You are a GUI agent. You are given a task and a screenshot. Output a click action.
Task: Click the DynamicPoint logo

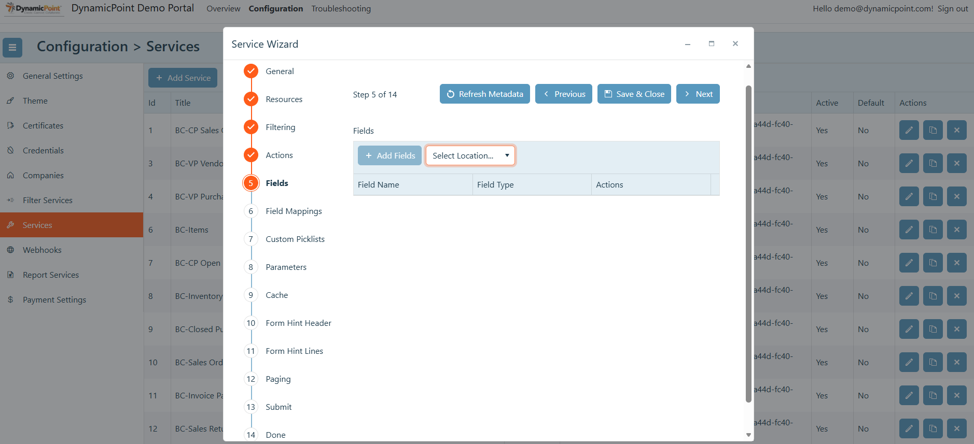click(34, 8)
